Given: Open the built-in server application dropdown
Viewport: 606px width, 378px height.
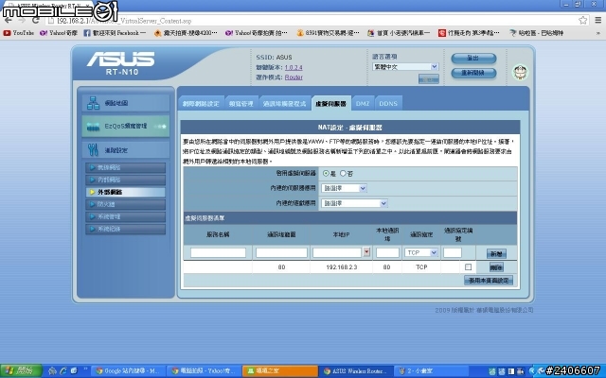Looking at the screenshot, I should point(344,188).
